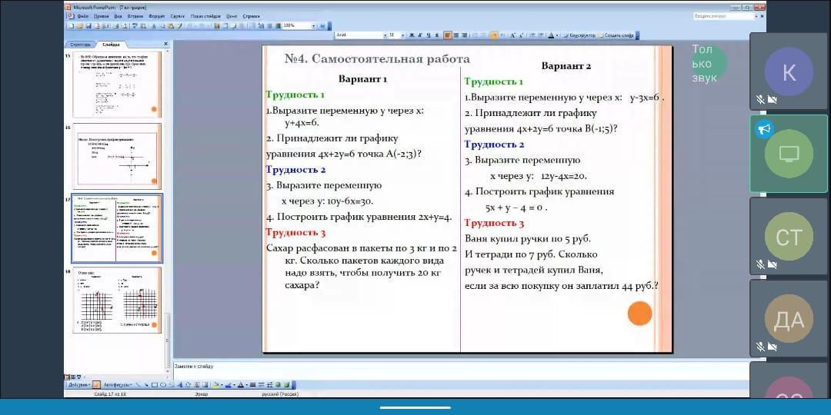Align text right in formatting toolbar
Viewport: 831px width, 415px height.
click(x=464, y=35)
